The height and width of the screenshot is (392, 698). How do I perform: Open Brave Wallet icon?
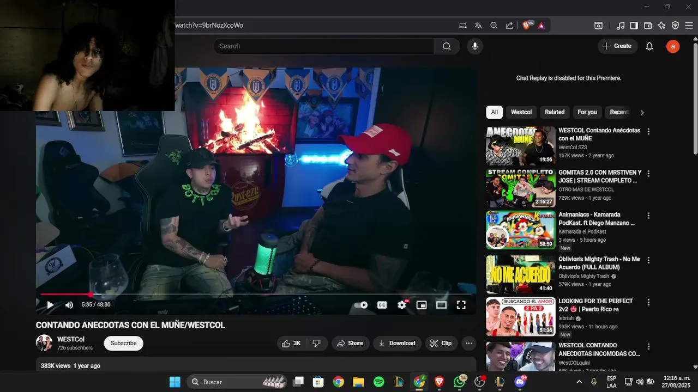pyautogui.click(x=648, y=25)
